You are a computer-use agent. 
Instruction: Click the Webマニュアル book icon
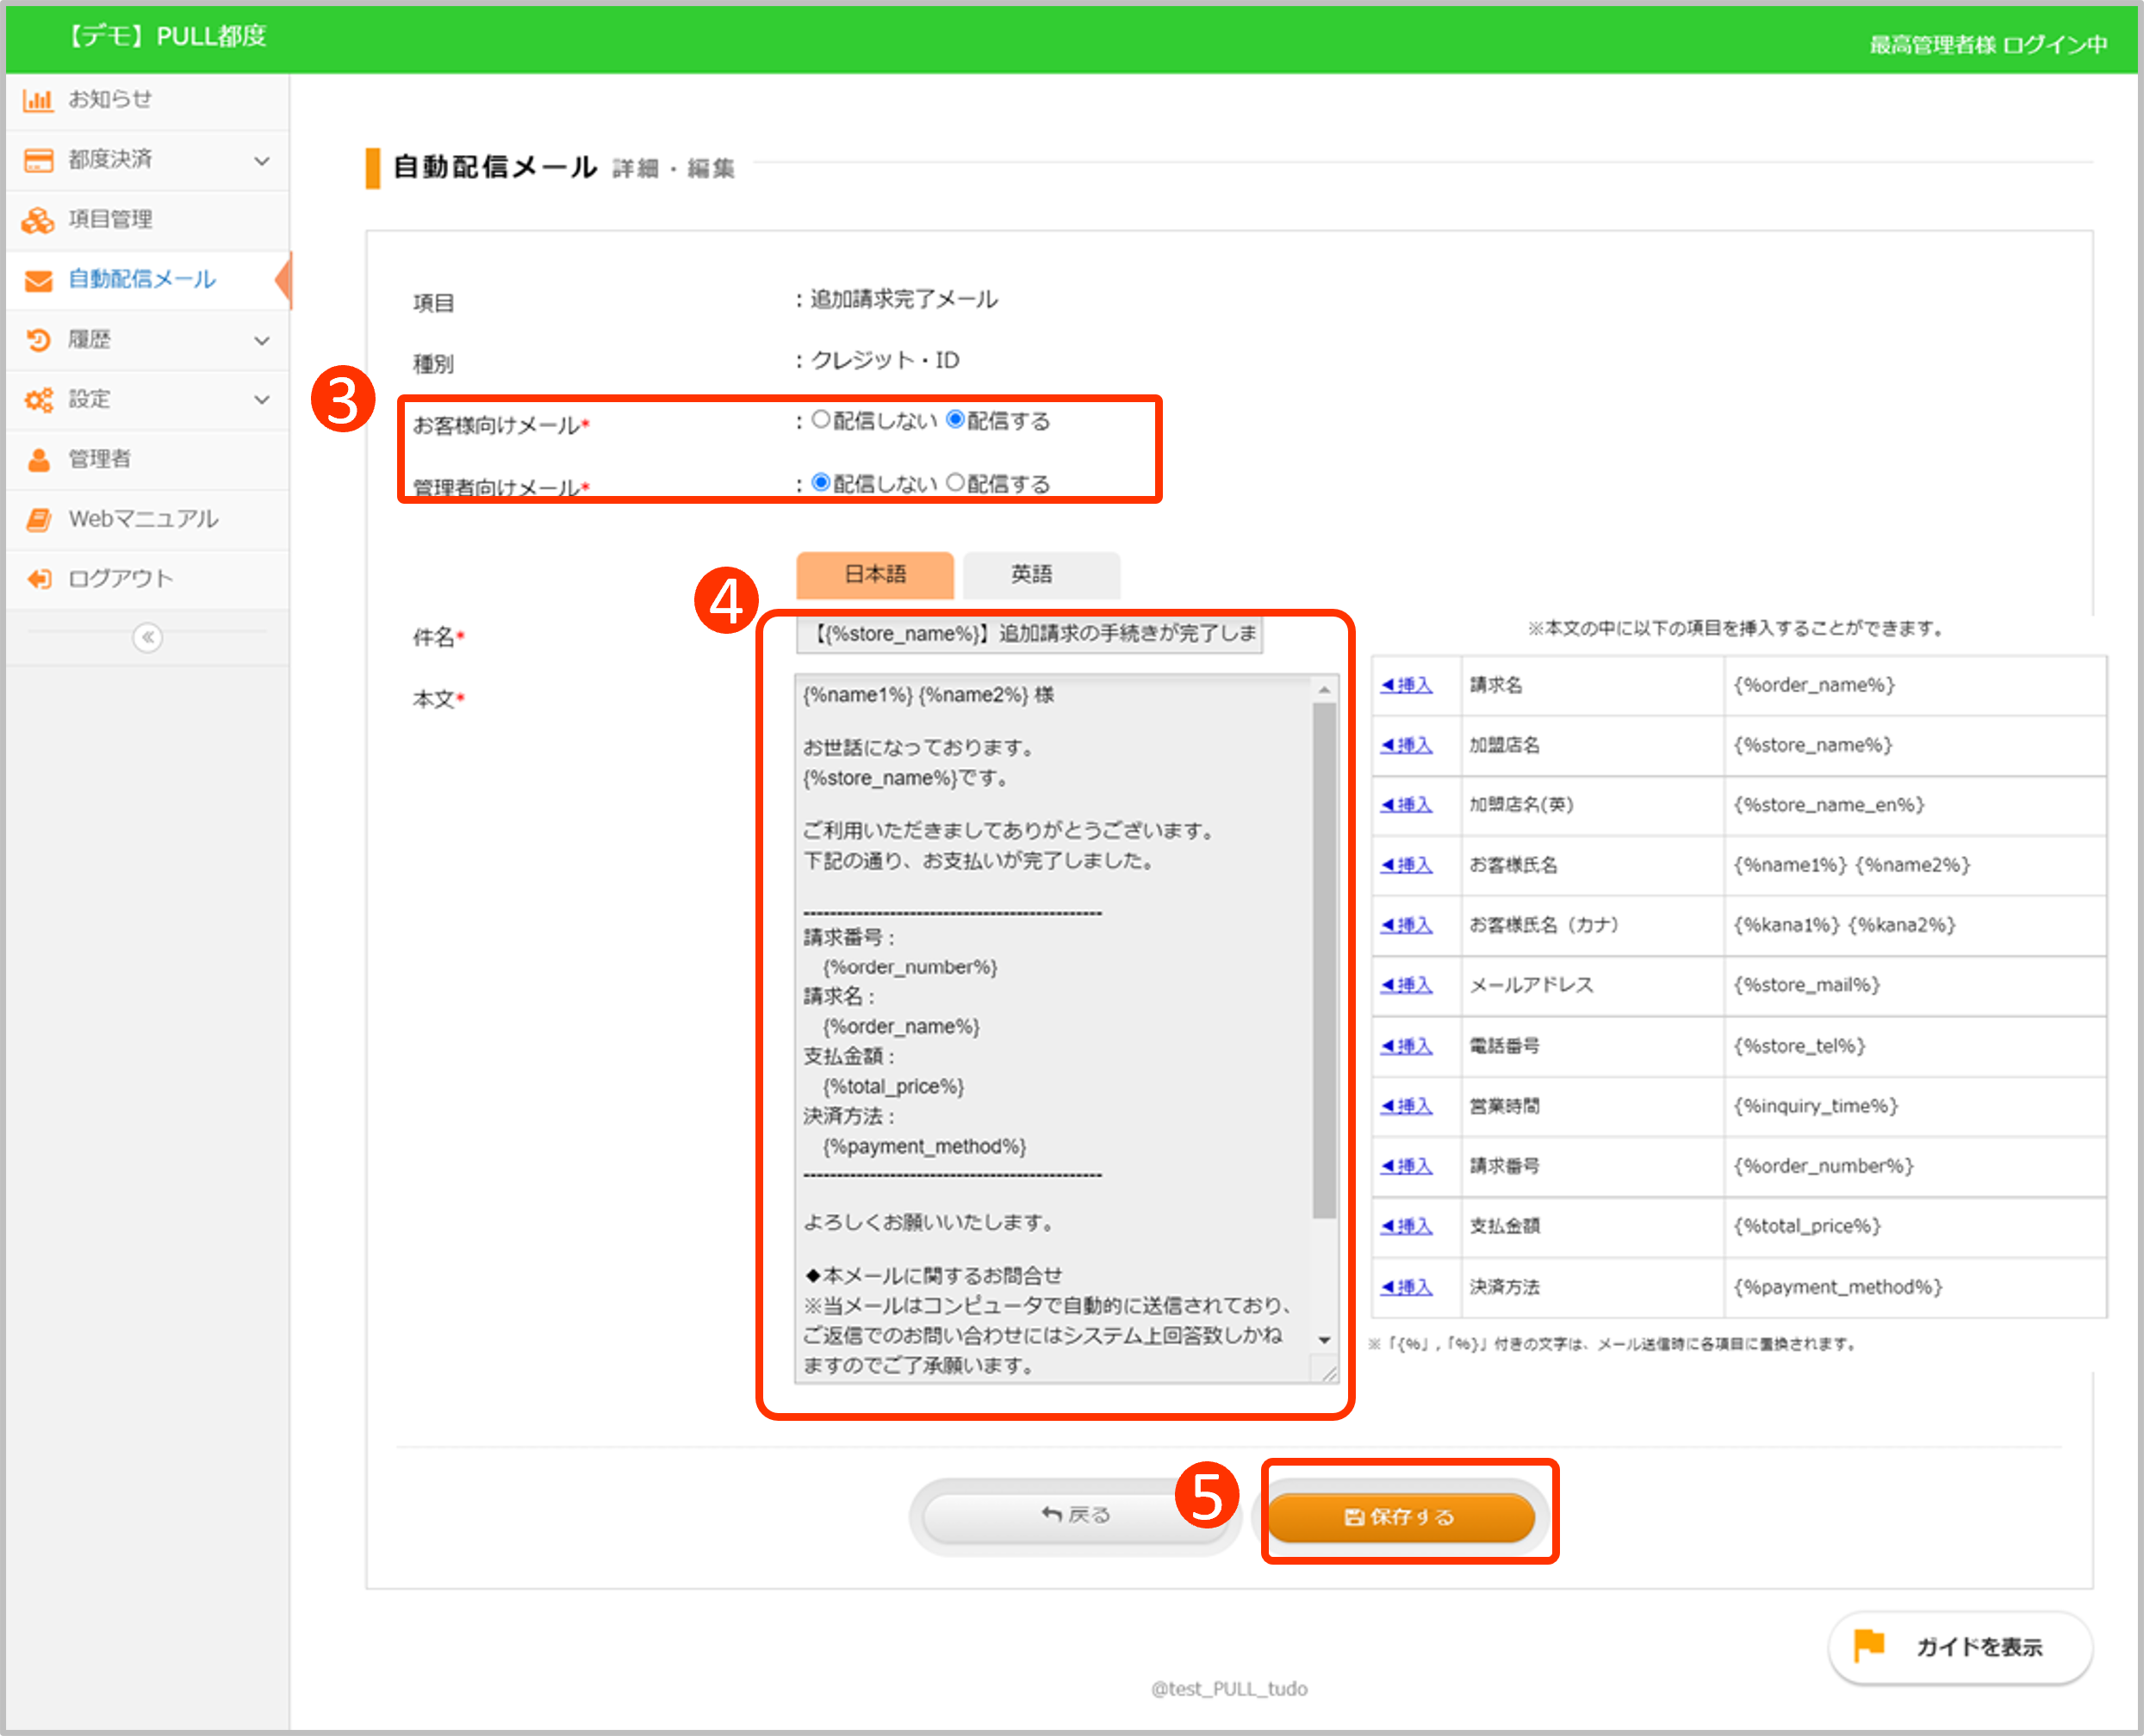coord(38,519)
